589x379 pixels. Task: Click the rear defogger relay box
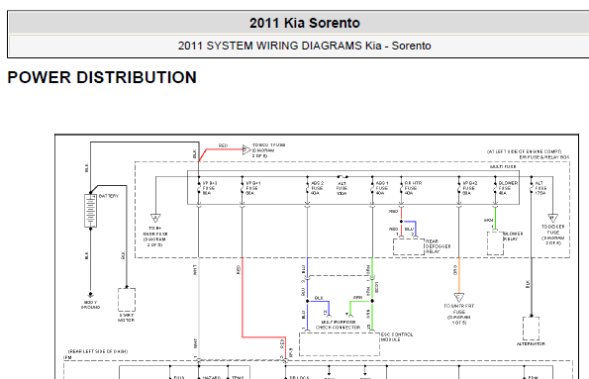point(409,246)
